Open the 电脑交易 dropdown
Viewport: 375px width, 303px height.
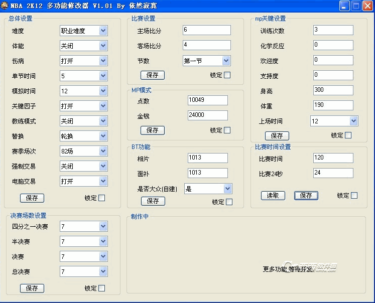click(x=84, y=182)
